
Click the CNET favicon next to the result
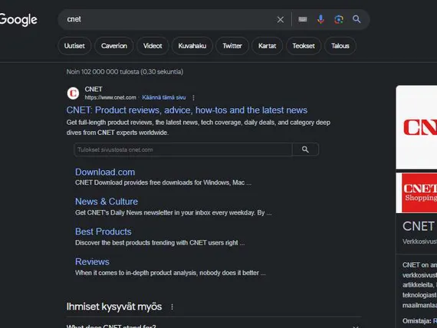point(74,93)
